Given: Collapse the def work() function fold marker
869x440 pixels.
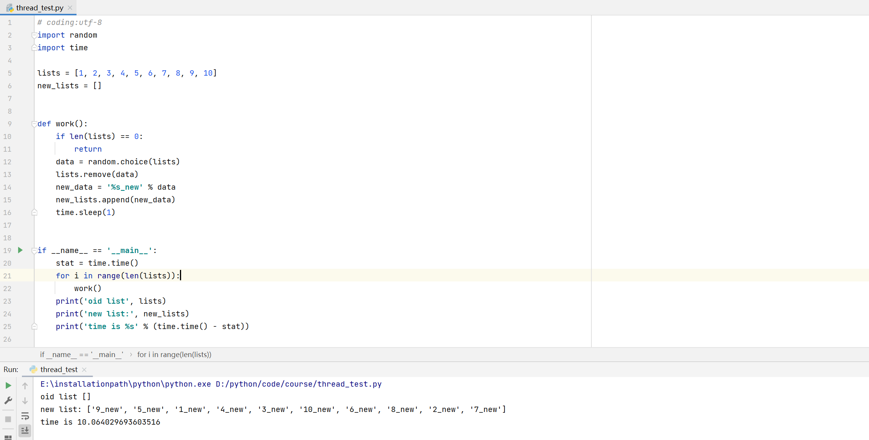Looking at the screenshot, I should point(34,124).
